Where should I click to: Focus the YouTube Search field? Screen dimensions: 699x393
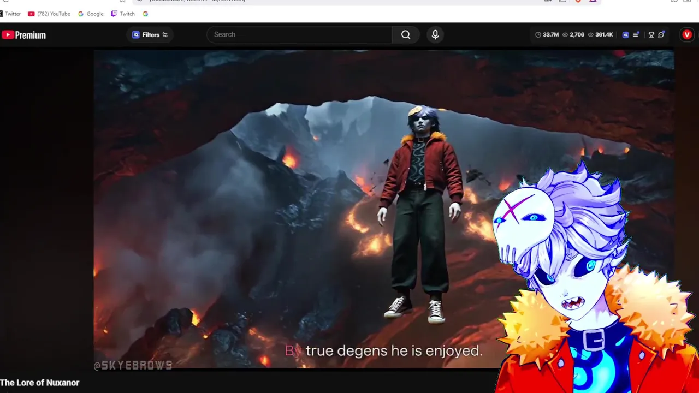300,34
